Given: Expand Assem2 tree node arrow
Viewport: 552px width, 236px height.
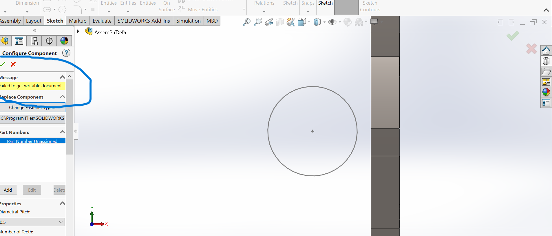Looking at the screenshot, I should point(78,31).
